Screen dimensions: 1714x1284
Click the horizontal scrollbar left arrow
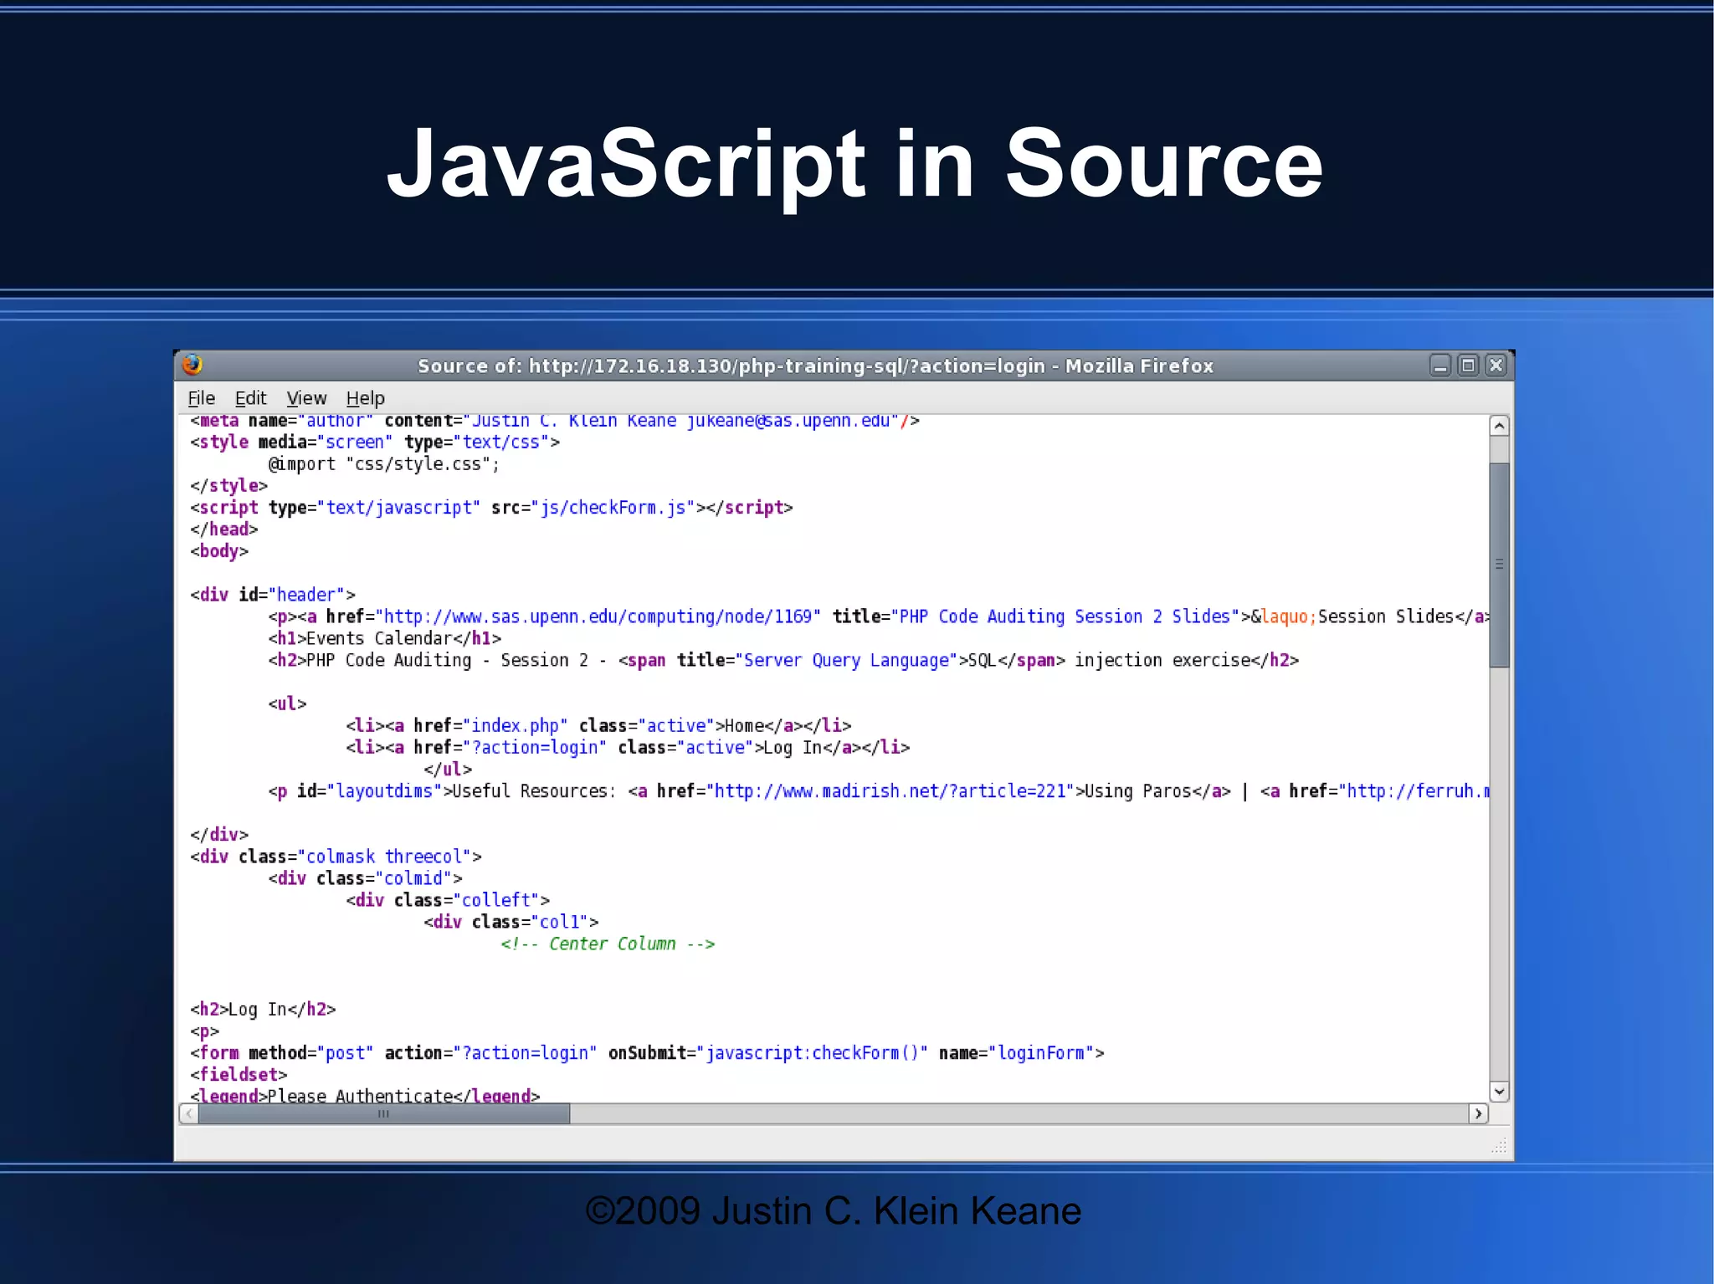[x=189, y=1113]
